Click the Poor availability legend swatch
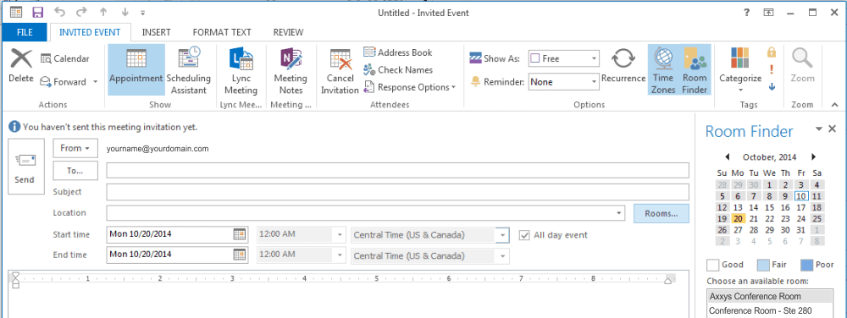 [806, 266]
